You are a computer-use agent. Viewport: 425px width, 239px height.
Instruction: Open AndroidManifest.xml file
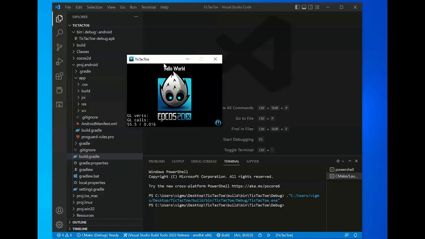[x=105, y=123]
